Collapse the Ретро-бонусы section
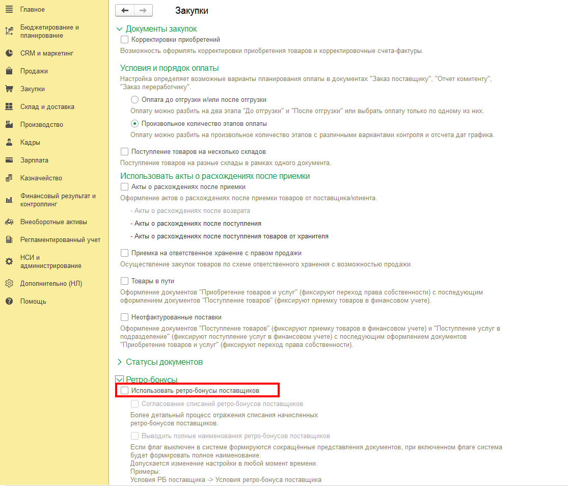The height and width of the screenshot is (486, 568). [120, 379]
